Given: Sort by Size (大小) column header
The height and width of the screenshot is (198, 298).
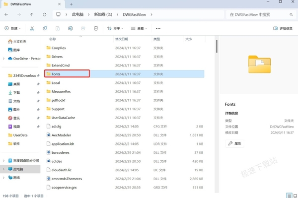Looking at the screenshot, I should coord(189,39).
